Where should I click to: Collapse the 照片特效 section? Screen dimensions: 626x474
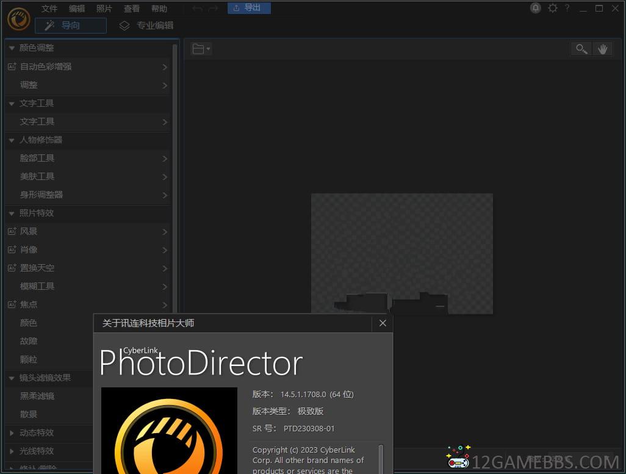click(12, 213)
